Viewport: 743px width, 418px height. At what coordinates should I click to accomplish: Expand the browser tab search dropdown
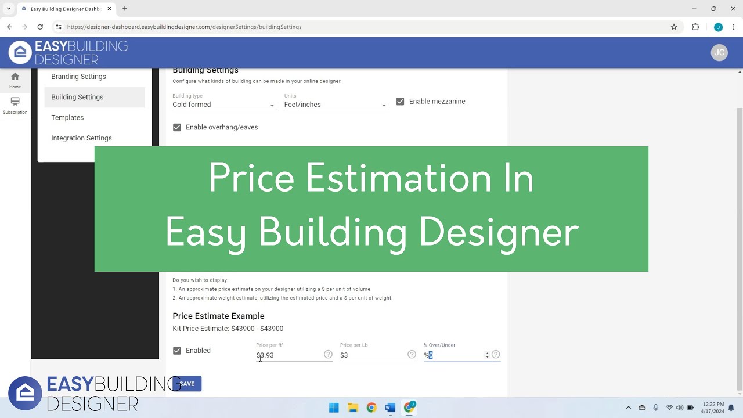(x=9, y=9)
